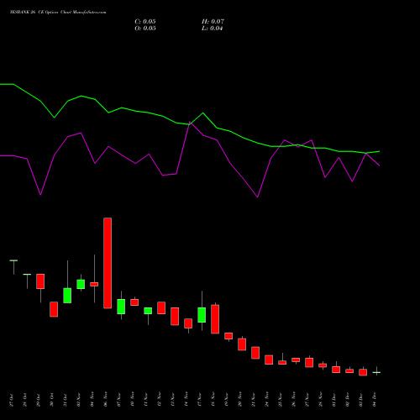Click the green indicator line's peak above 17 Nov

pyautogui.click(x=203, y=113)
